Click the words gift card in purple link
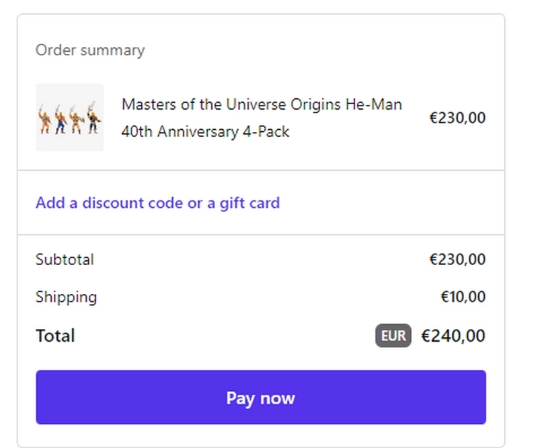This screenshot has height=448, width=538. pyautogui.click(x=249, y=203)
